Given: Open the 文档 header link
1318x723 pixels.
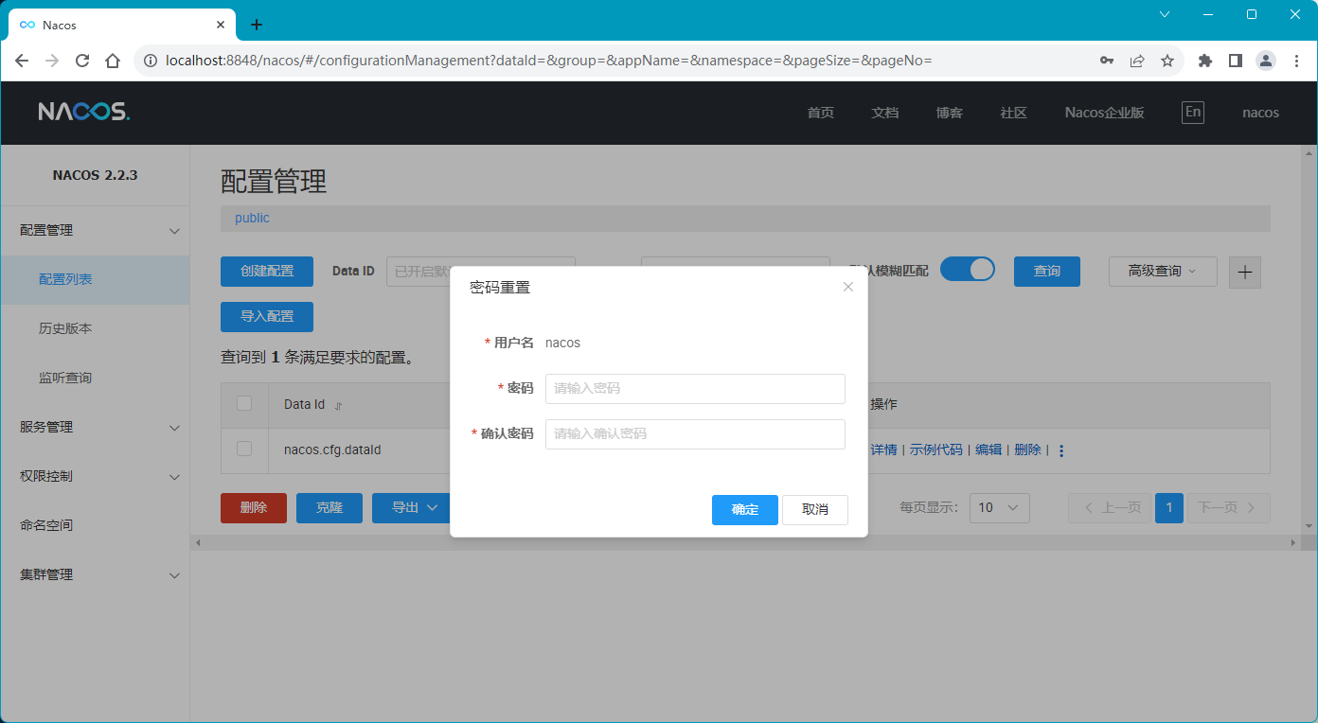Looking at the screenshot, I should point(885,113).
